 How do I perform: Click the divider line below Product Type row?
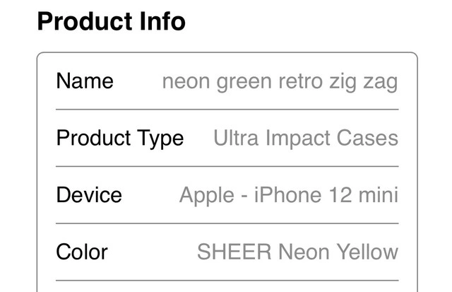click(227, 166)
